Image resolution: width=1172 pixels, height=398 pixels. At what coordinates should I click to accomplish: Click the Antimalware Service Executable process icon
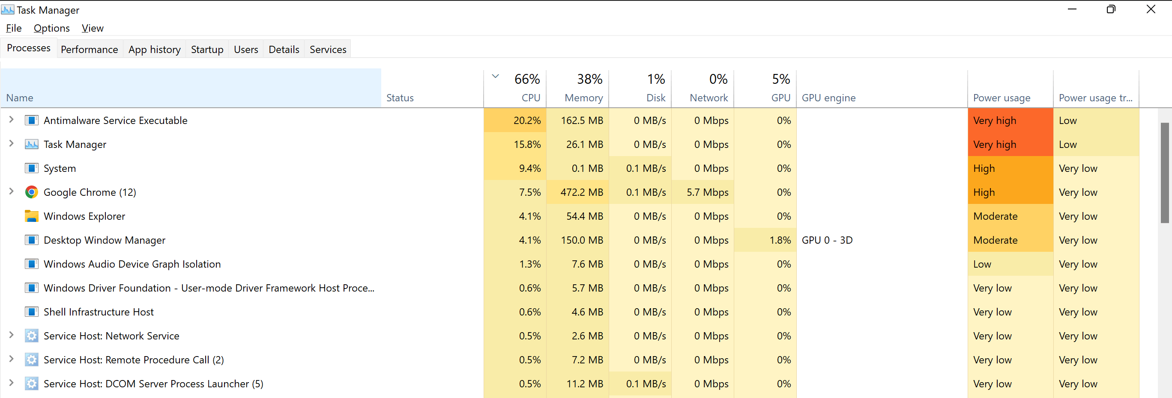31,120
